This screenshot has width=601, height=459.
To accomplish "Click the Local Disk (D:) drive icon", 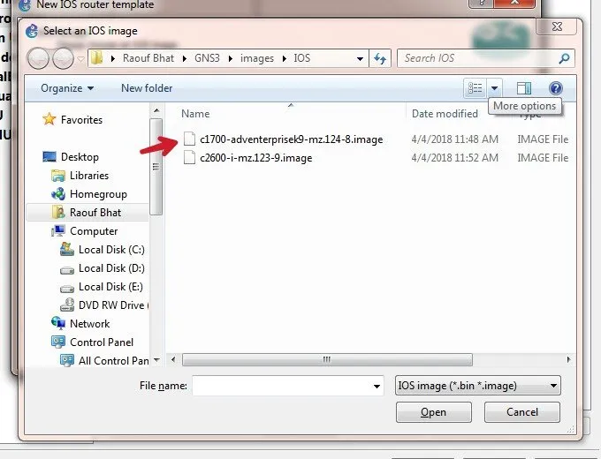I will click(67, 269).
